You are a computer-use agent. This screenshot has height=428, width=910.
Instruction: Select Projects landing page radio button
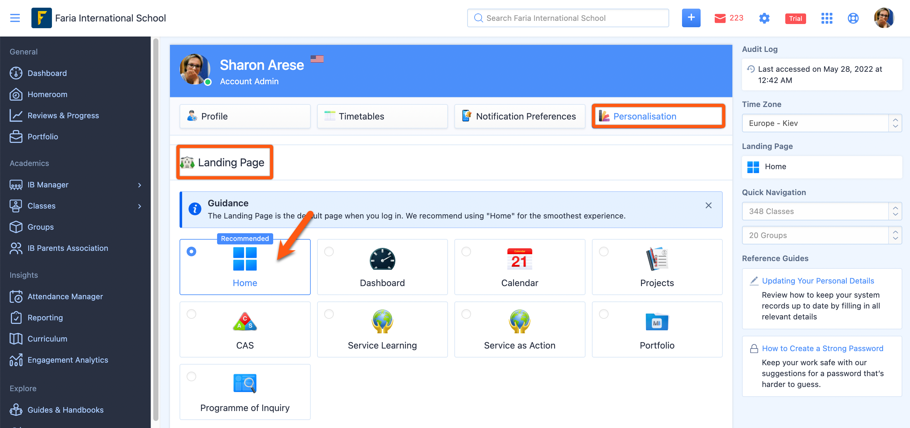click(604, 251)
